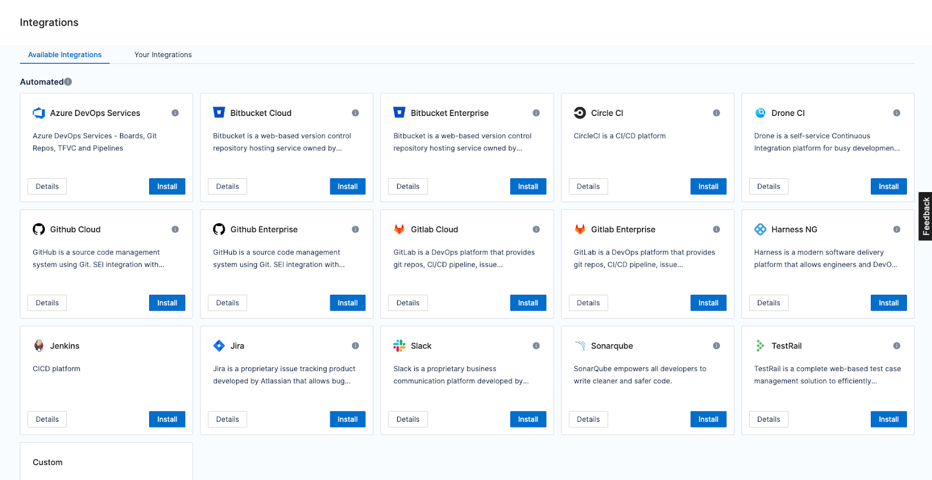
Task: Click the Azure DevOps Services logo icon
Action: [x=39, y=113]
